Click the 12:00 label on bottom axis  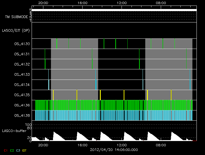pos(122,145)
